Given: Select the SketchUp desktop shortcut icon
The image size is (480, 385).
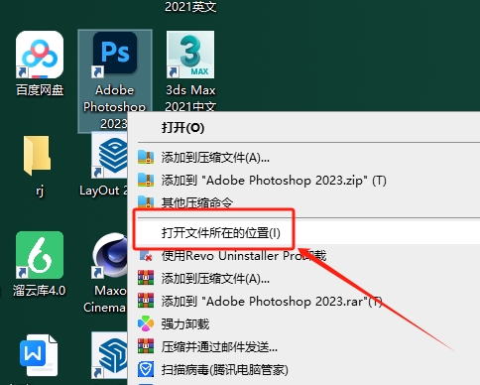Looking at the screenshot, I should click(x=110, y=355).
